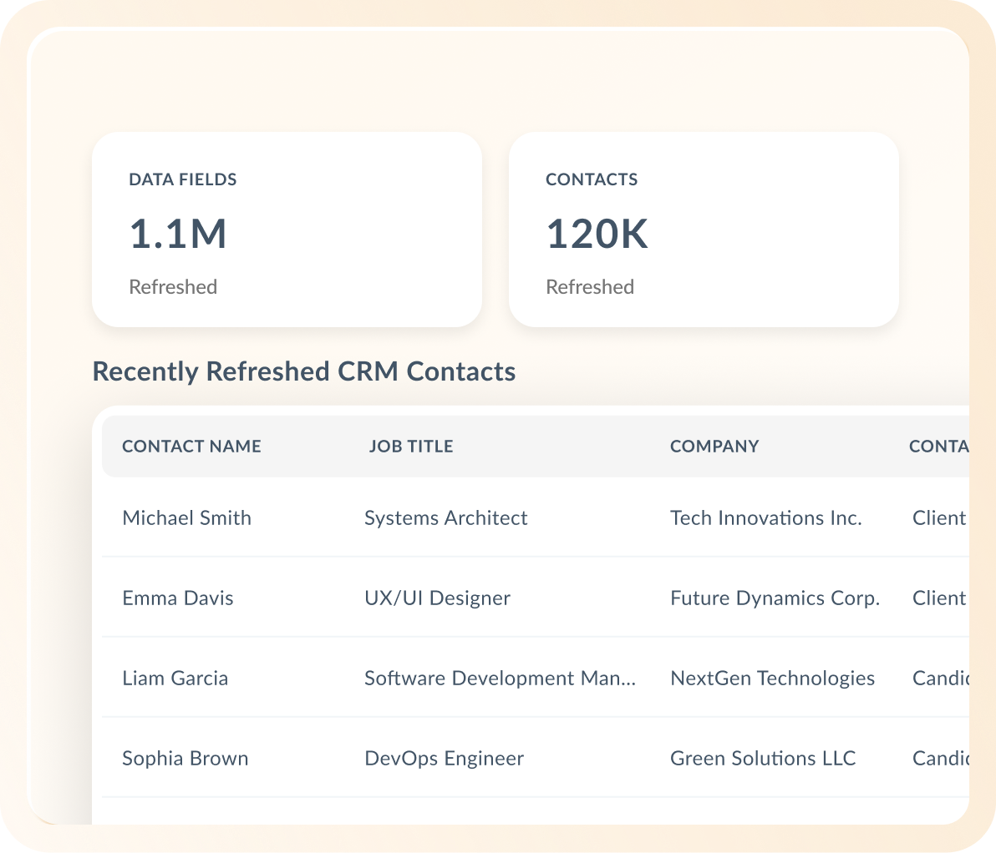The image size is (996, 853).
Task: Open Future Dynamics Corp. company
Action: pos(775,598)
